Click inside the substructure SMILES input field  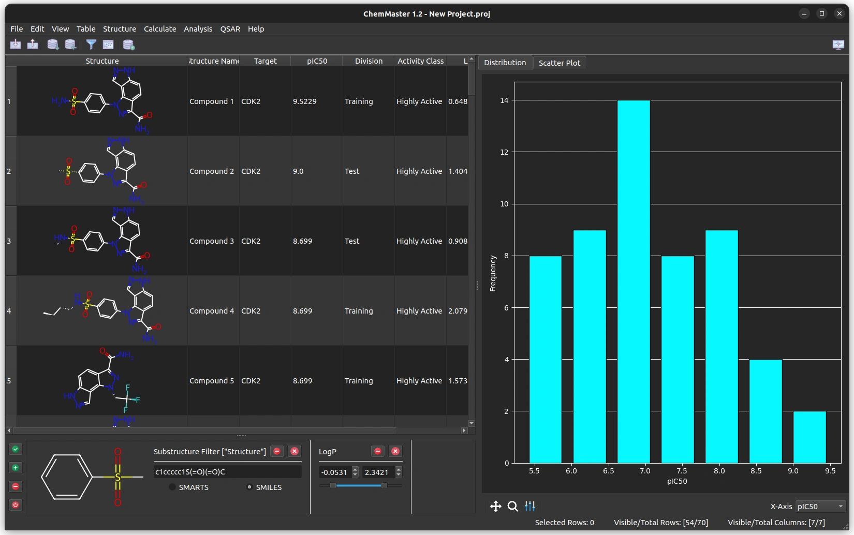228,472
